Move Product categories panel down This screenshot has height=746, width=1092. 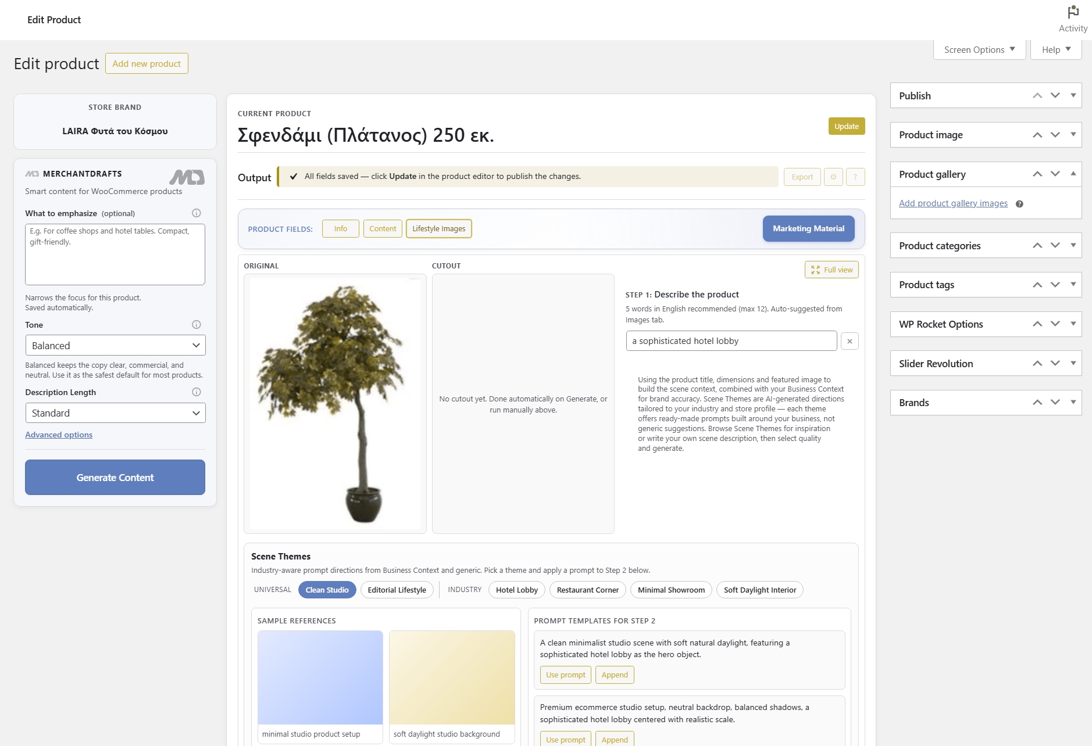[1055, 246]
